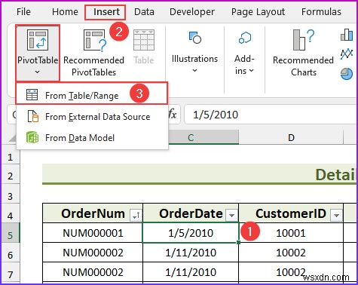Screen dimensions: 358x285
Task: Click Recommended PivotTables icon
Action: [x=94, y=41]
